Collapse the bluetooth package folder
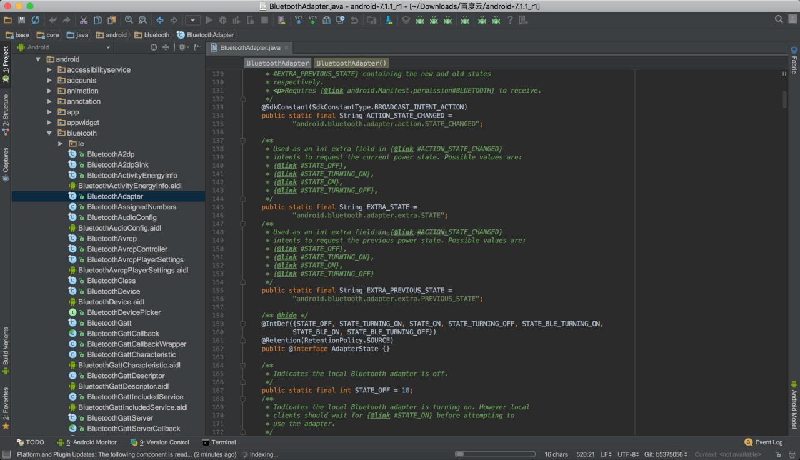 point(49,133)
